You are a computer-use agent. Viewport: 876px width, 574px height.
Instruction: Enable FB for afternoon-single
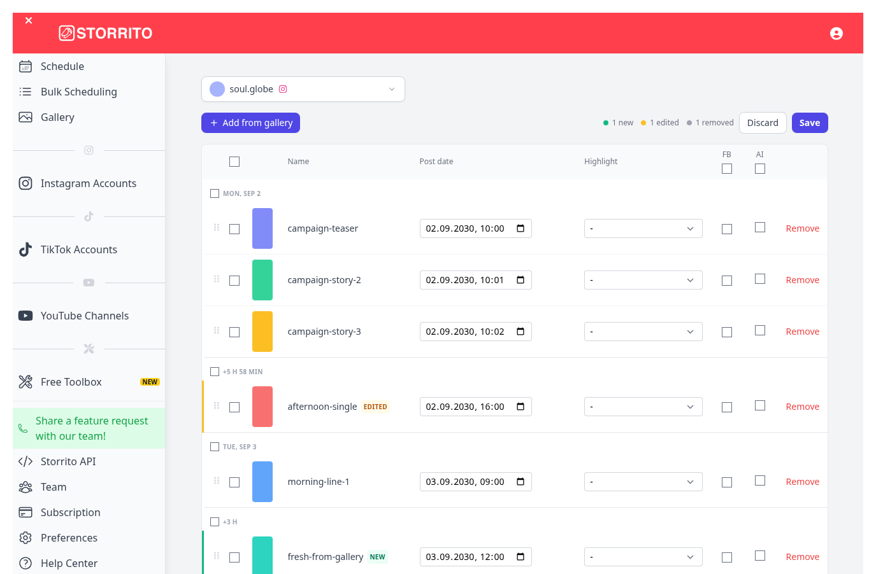click(x=727, y=407)
